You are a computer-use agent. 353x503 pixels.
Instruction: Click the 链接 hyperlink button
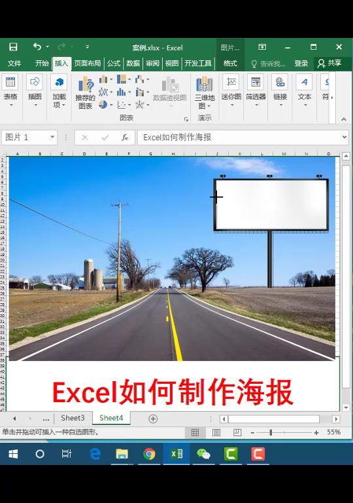(280, 92)
